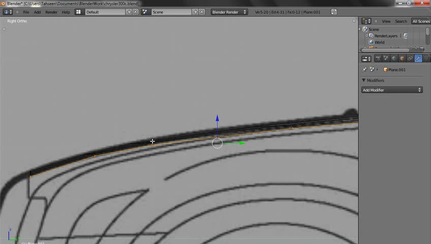Click the manipulator center circle
The height and width of the screenshot is (244, 431).
[217, 143]
